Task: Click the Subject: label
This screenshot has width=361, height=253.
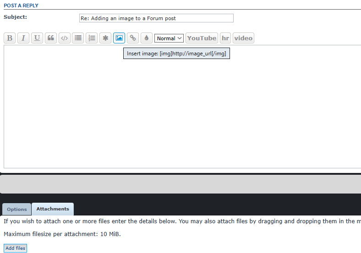Action: click(15, 17)
